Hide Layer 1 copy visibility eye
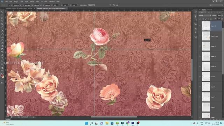224x126 pixels. tap(200, 36)
